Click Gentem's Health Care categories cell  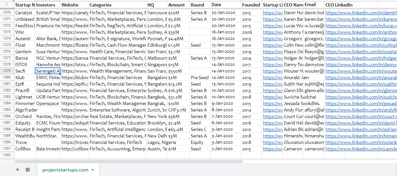click(117, 52)
